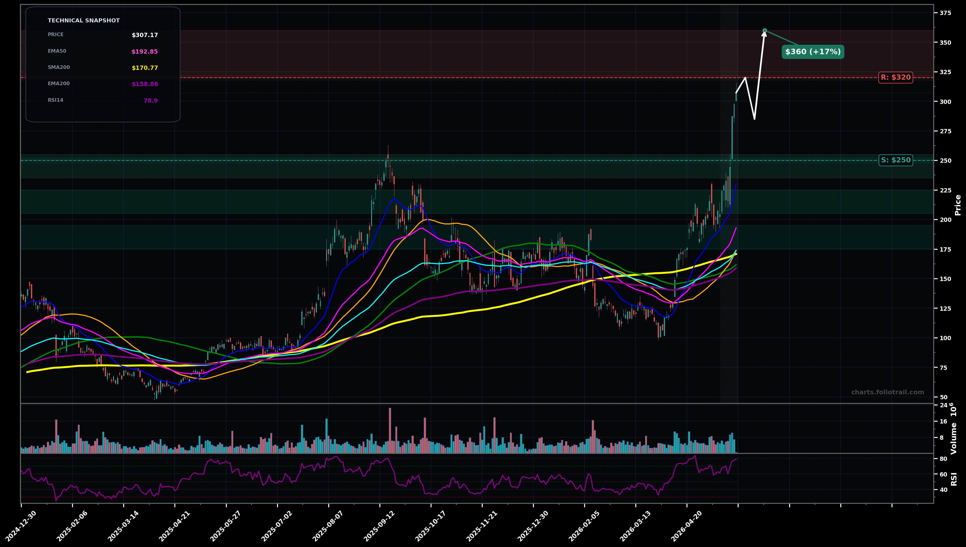The width and height of the screenshot is (966, 547).
Task: Click the EMA50 value $192.85
Action: (x=145, y=52)
